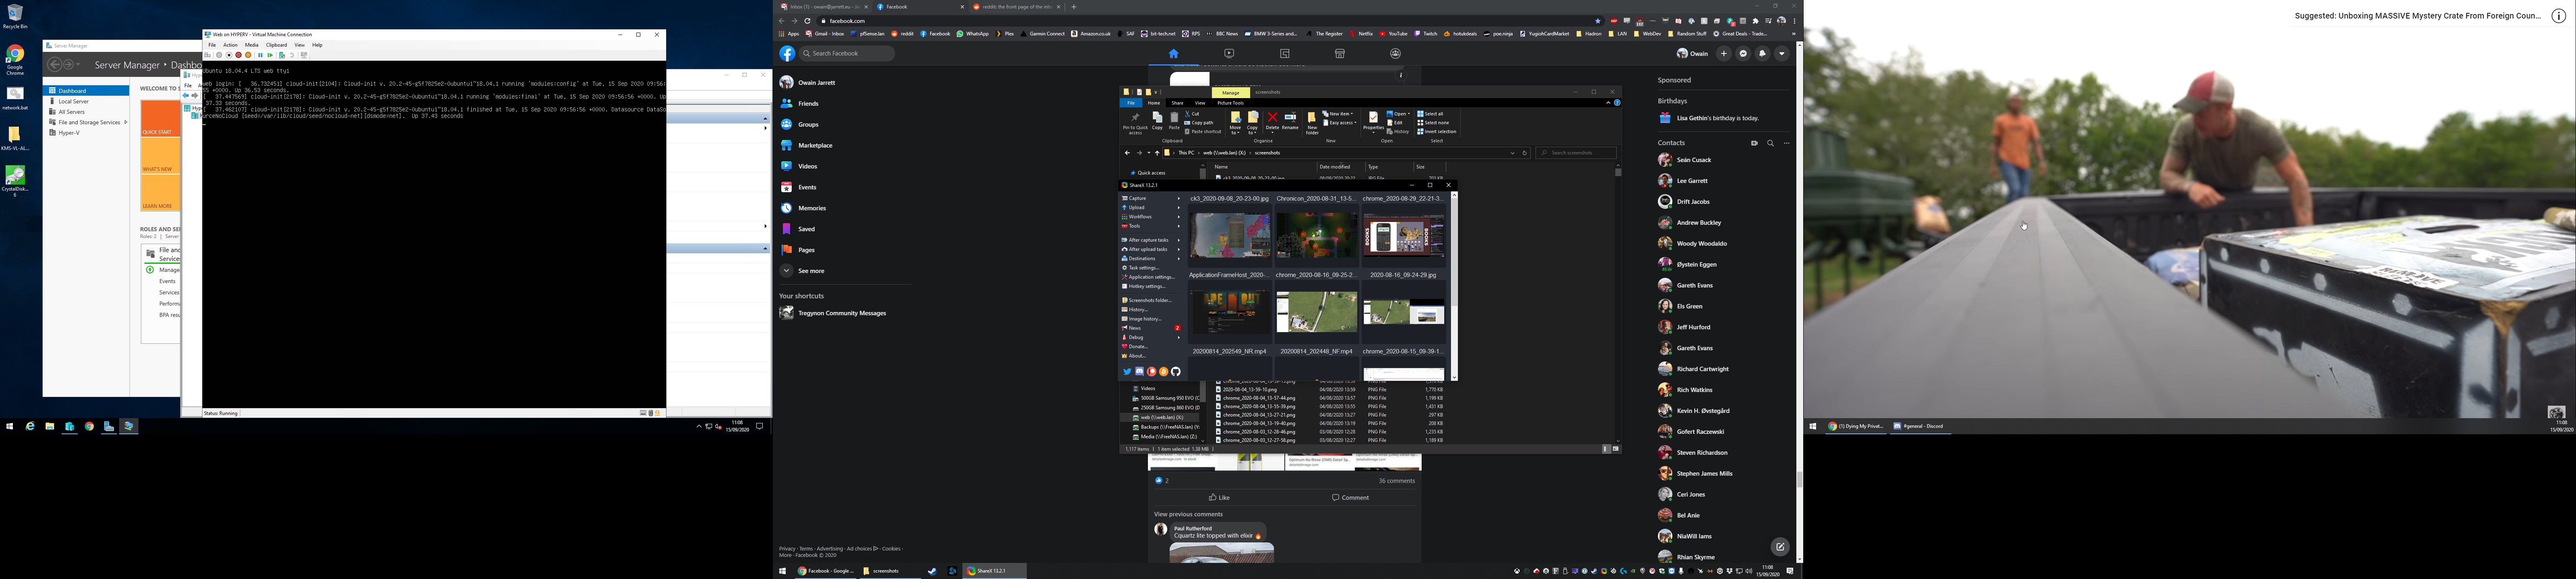The height and width of the screenshot is (579, 2576).
Task: Click the green Start button in the VM Connection toolbar
Action: coord(271,56)
